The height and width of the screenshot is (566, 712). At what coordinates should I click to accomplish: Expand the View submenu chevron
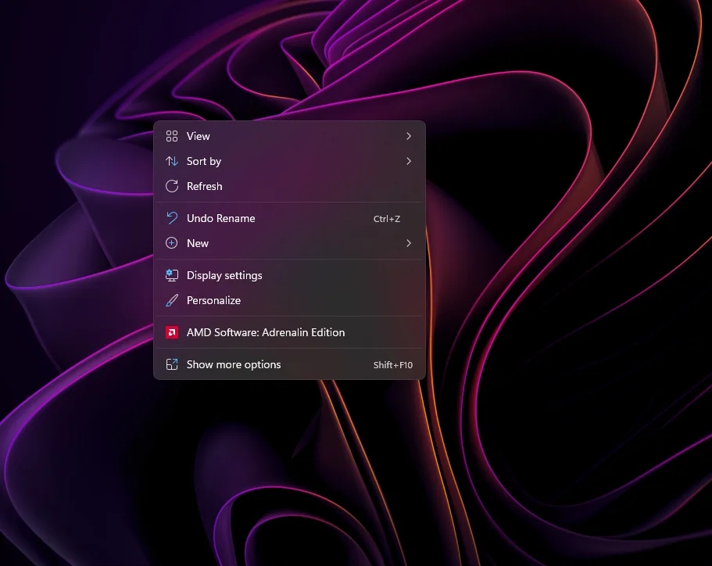[x=409, y=136]
